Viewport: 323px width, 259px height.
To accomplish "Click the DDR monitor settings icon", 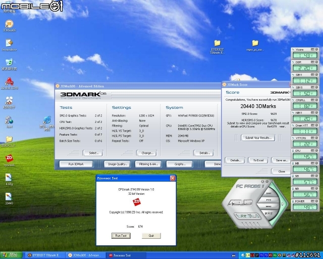I will (x=312, y=62).
